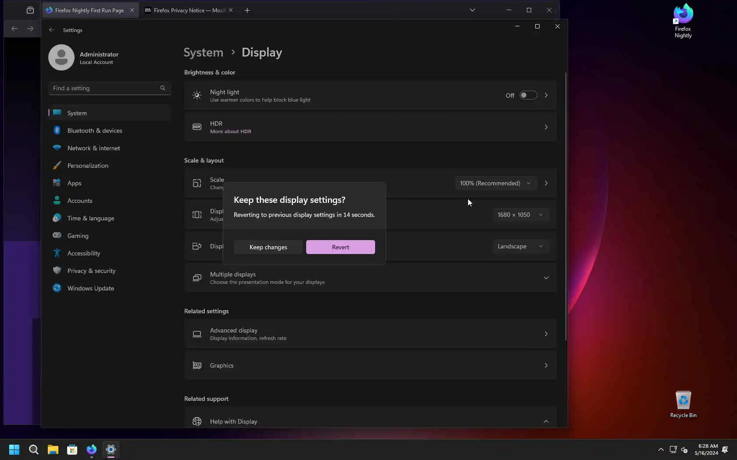Open the notification center bell icon
This screenshot has height=460, width=737.
tap(725, 449)
